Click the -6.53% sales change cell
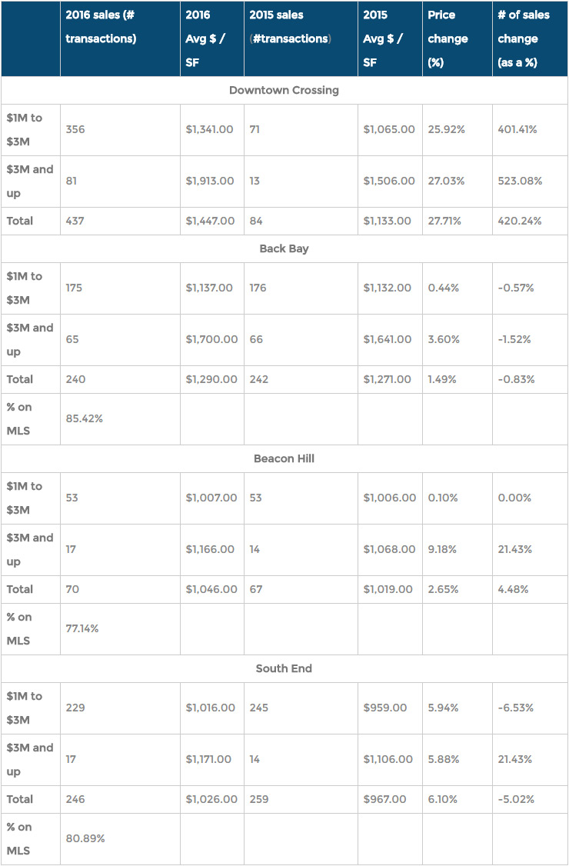This screenshot has width=569, height=866. point(515,708)
